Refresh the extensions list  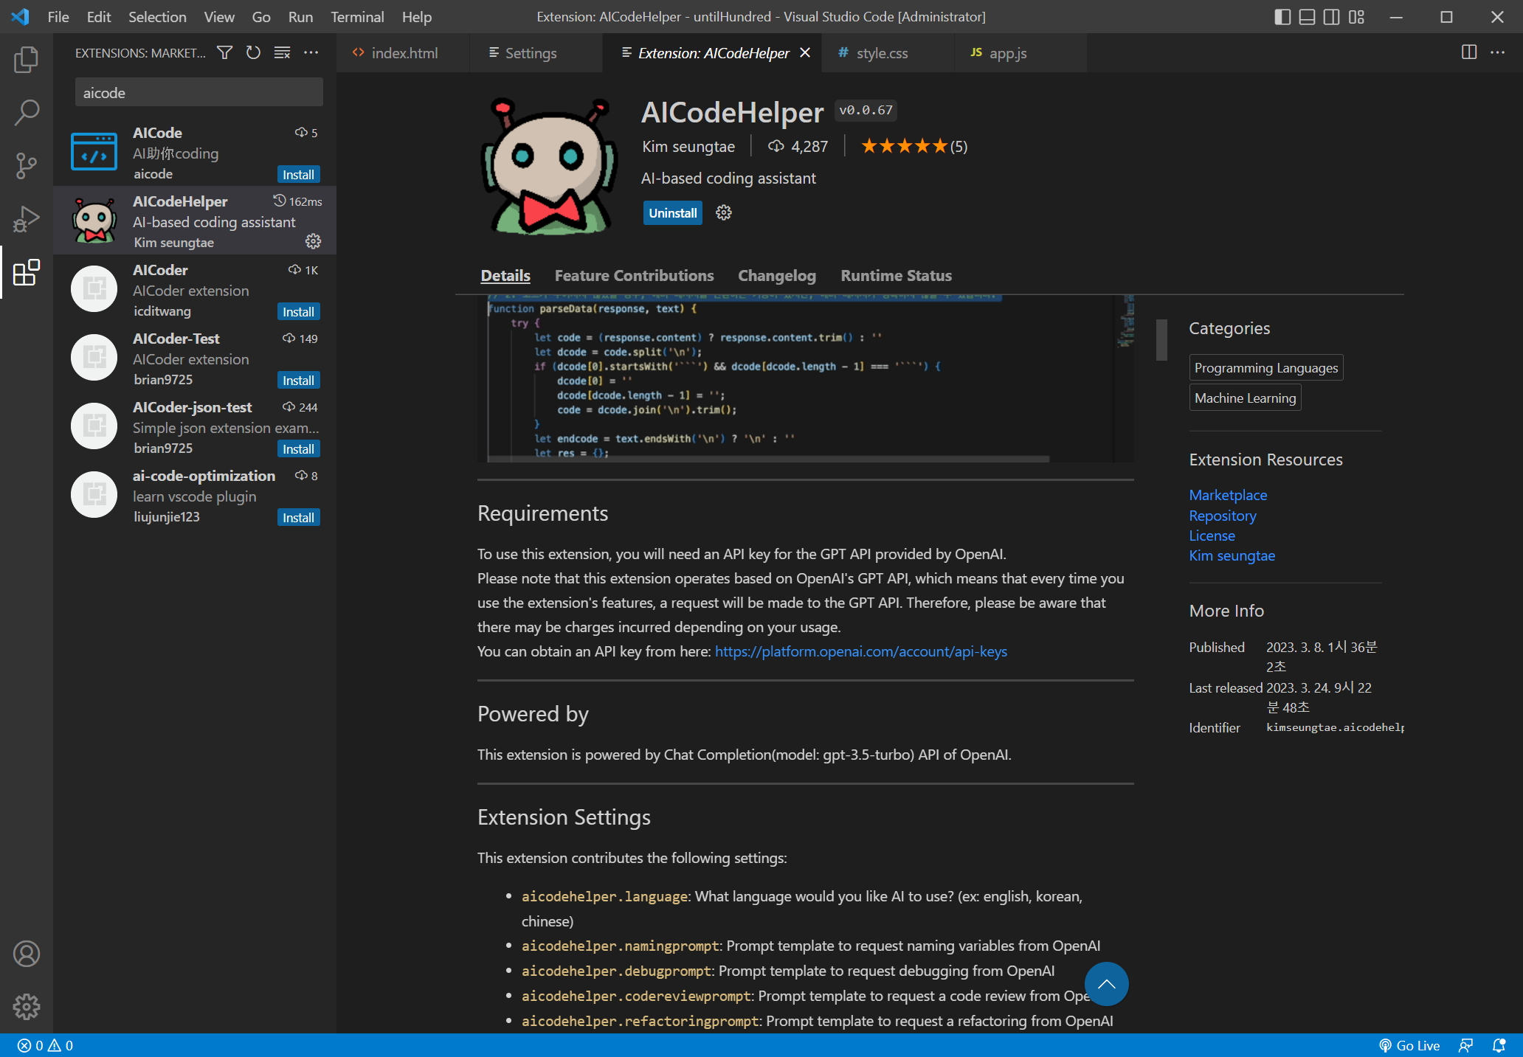[x=253, y=52]
